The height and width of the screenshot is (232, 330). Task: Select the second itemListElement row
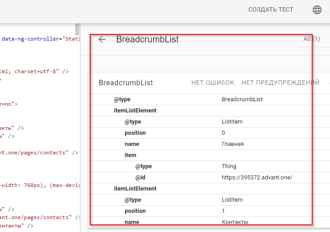coord(135,189)
